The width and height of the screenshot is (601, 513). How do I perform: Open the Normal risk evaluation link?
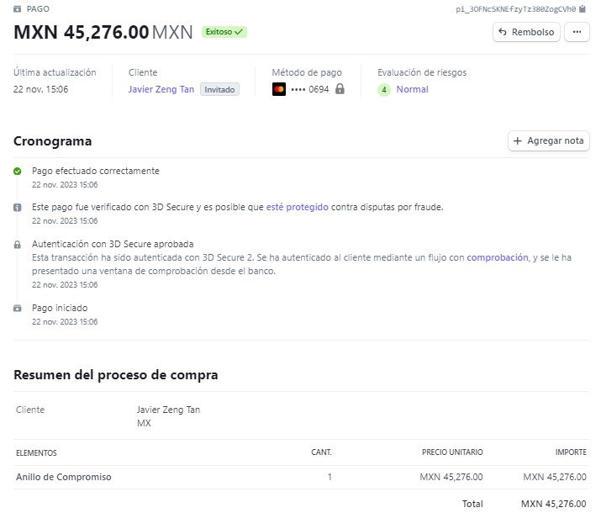[x=412, y=89]
